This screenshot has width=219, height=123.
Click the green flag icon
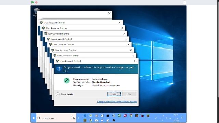[x=33, y=2]
